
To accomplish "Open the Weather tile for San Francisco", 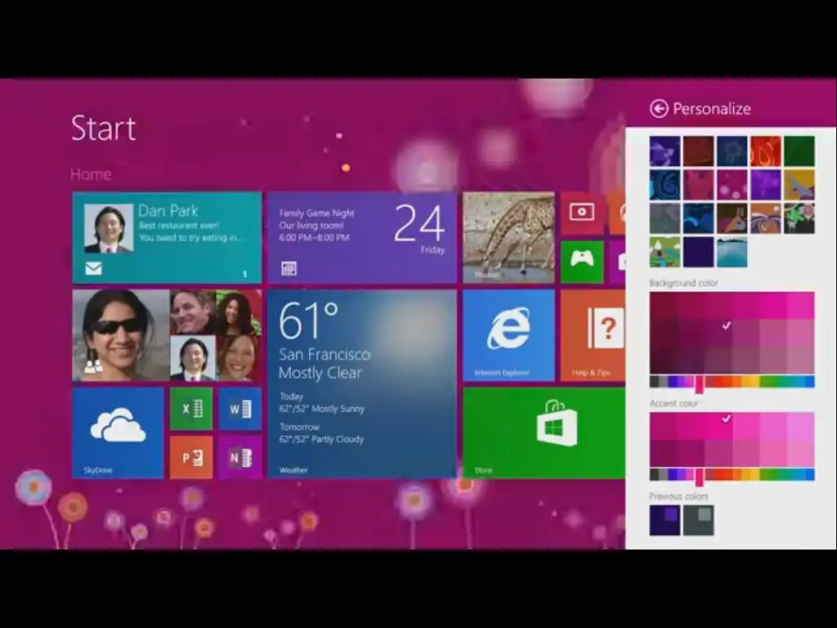I will [x=362, y=384].
